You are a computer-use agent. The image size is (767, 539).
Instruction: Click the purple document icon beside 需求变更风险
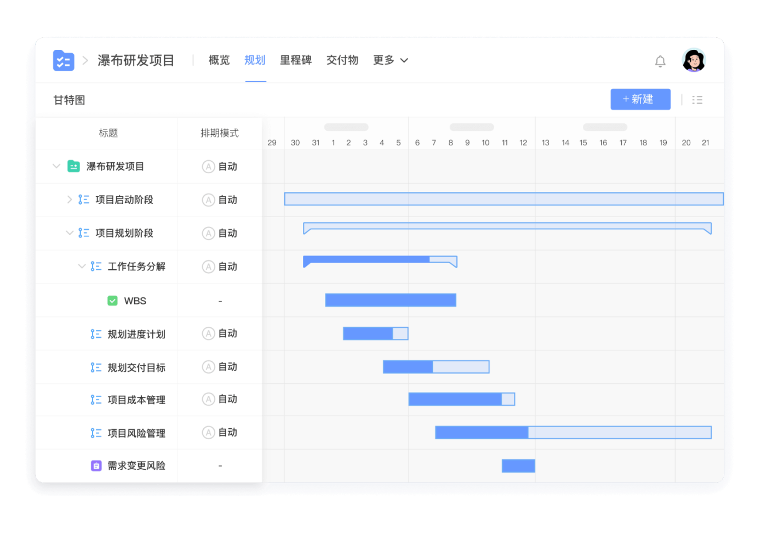(96, 465)
